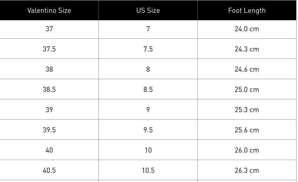Select US size 7.5 cell

[x=148, y=49]
